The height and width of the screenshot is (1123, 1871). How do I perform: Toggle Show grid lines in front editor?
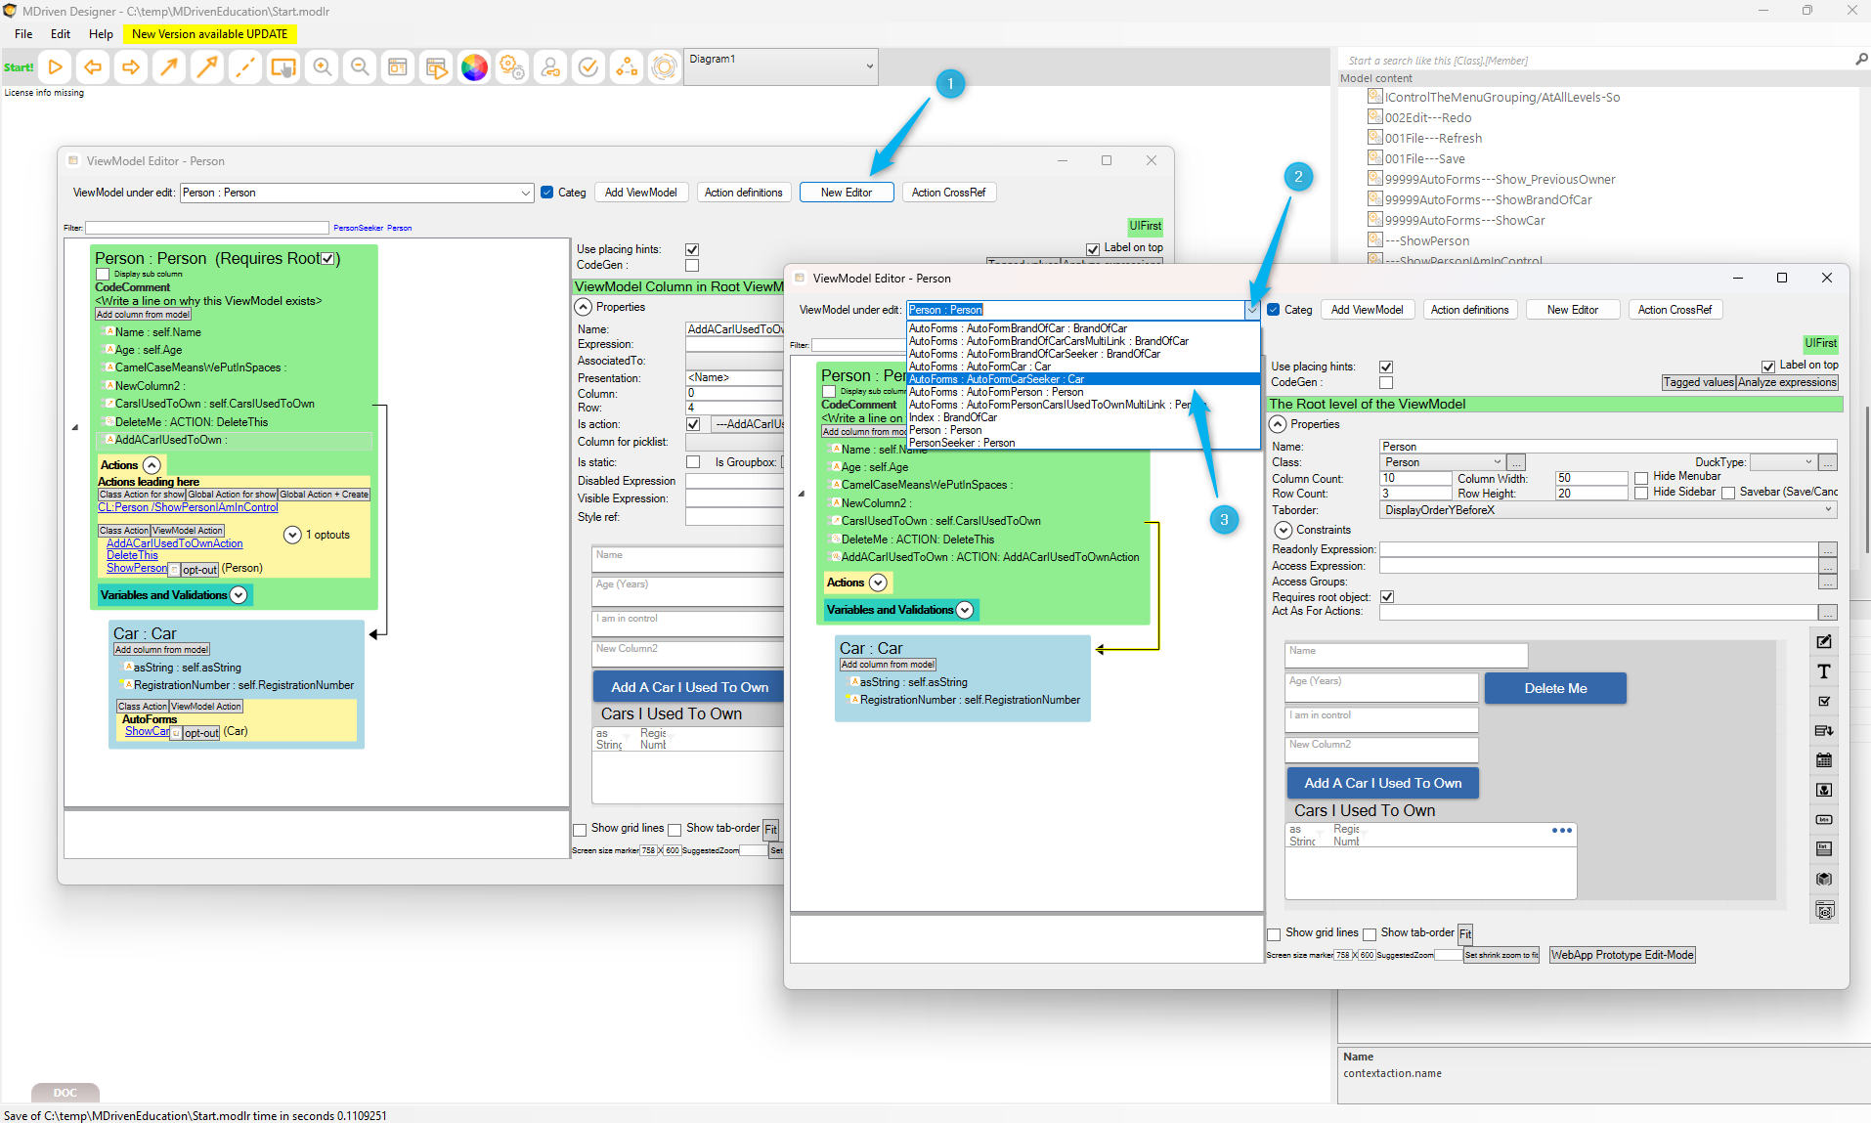1274,934
